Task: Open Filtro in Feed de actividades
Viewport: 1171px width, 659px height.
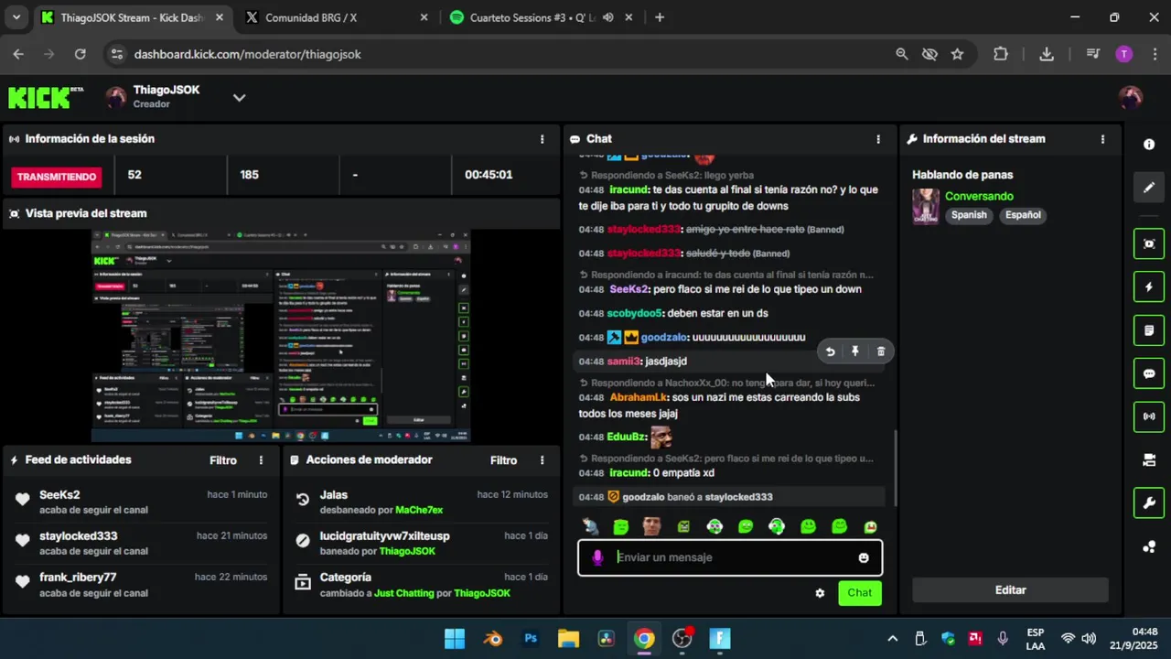Action: (223, 460)
